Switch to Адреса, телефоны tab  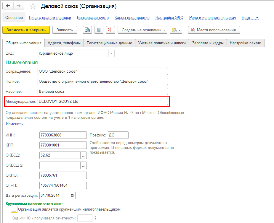click(64, 43)
